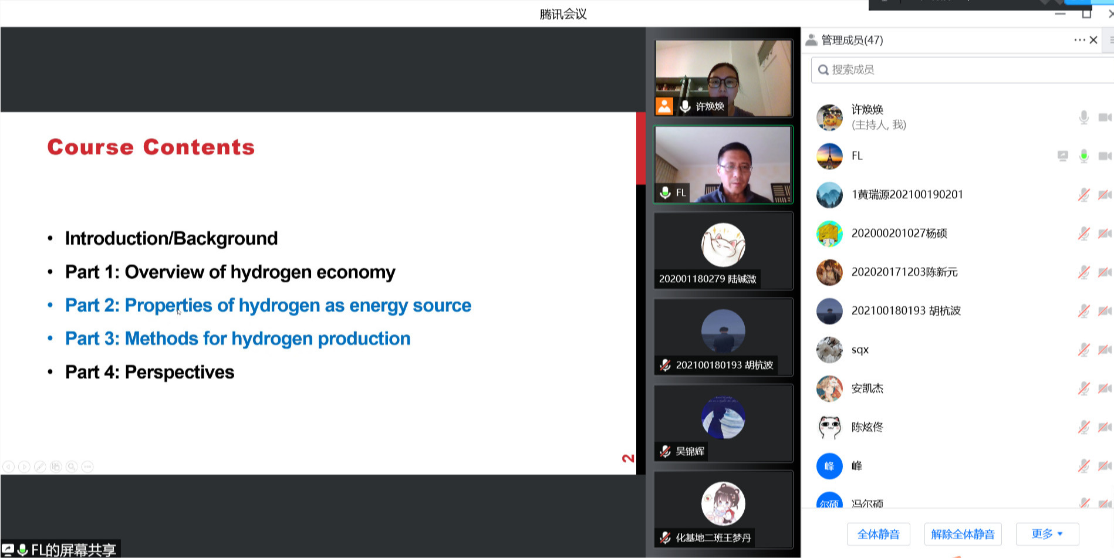Click the 全体静音 mute all button
Image resolution: width=1114 pixels, height=558 pixels.
click(x=878, y=534)
